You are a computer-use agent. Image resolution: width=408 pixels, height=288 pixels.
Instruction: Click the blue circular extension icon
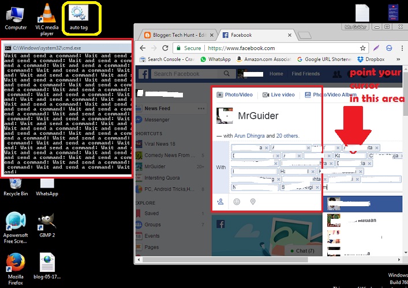pos(389,48)
